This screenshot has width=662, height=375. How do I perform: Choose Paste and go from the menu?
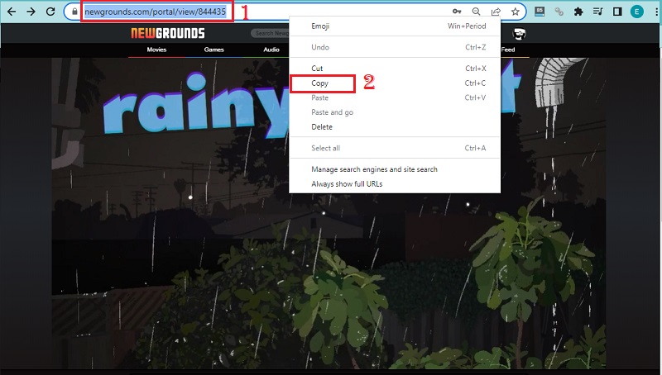coord(395,112)
